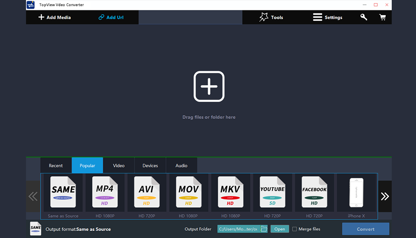Switch to the Recent tab
The width and height of the screenshot is (416, 238).
(x=56, y=165)
